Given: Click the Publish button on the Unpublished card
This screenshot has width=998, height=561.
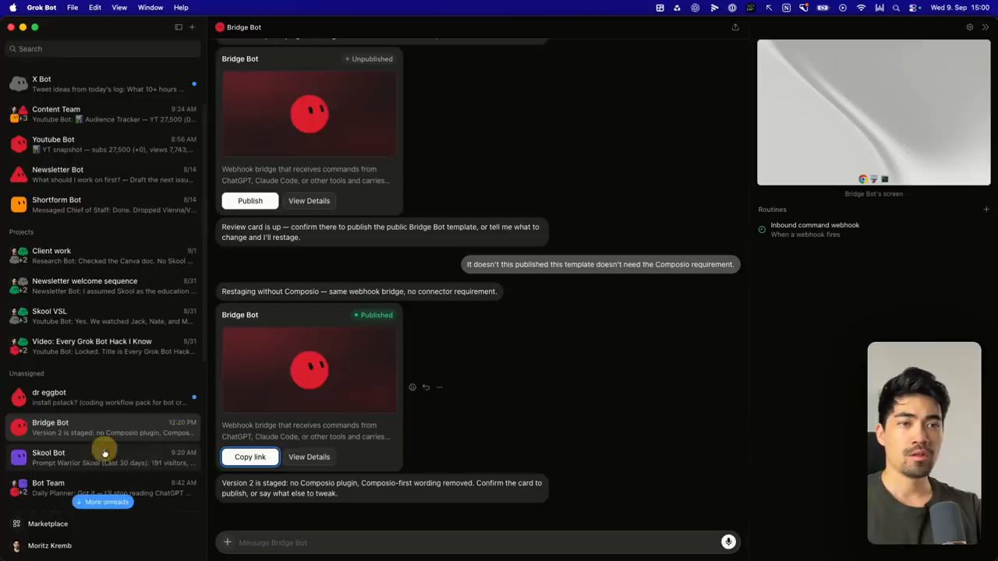Looking at the screenshot, I should click(x=250, y=201).
